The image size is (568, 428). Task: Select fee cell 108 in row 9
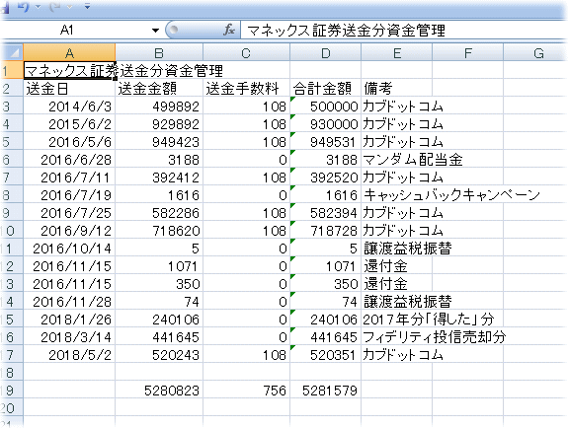pos(246,213)
